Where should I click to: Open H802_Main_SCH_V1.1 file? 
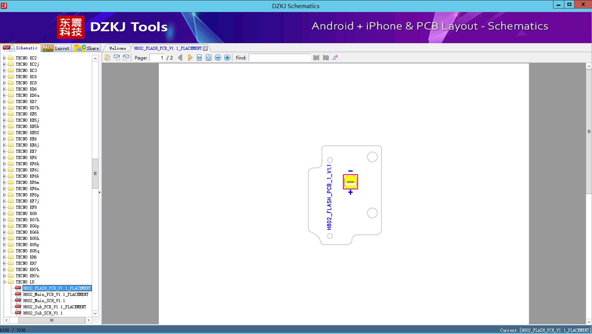(44, 301)
